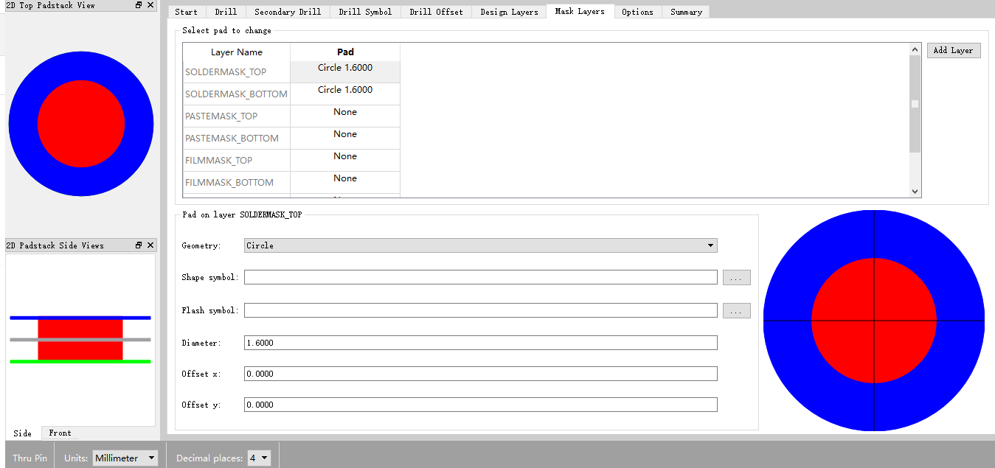Open the Start tab
This screenshot has height=468, width=995.
point(186,12)
